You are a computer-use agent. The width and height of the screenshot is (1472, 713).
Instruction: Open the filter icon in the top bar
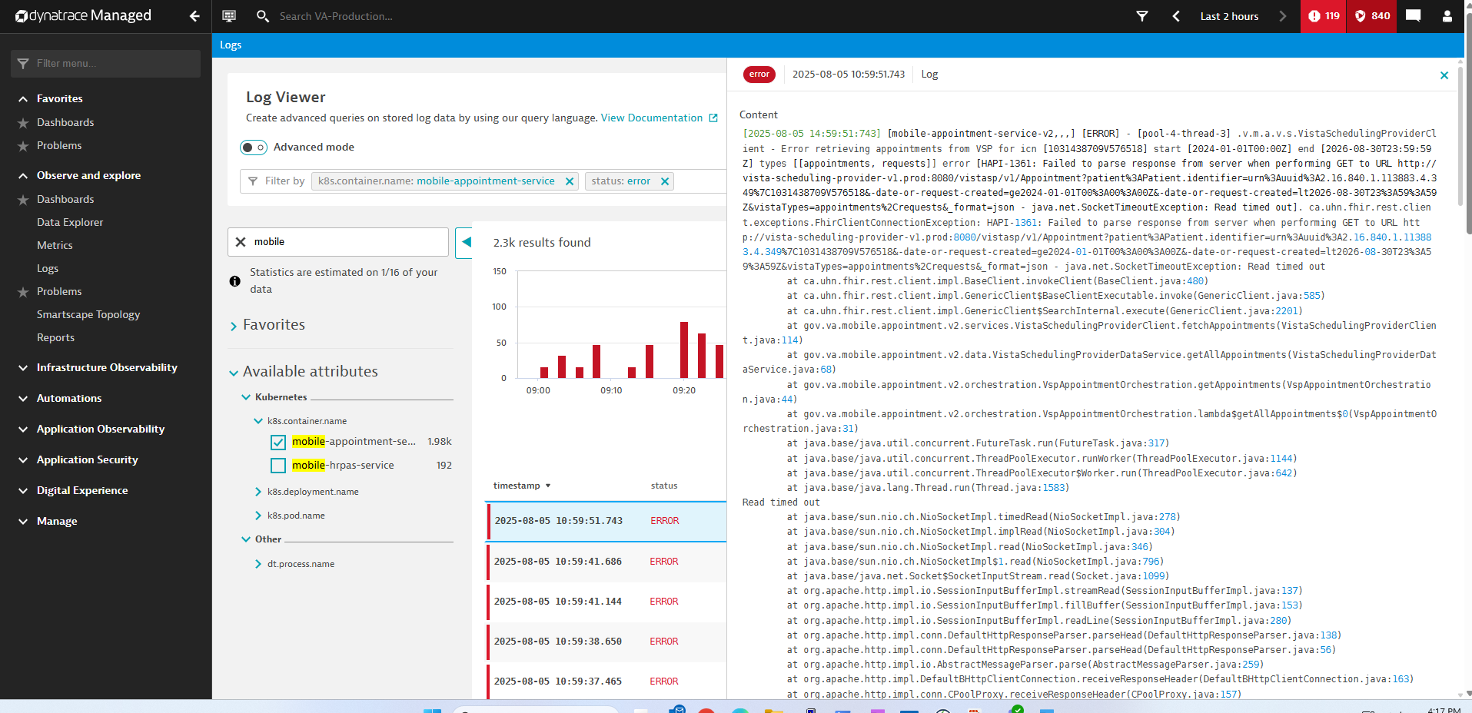(1143, 15)
